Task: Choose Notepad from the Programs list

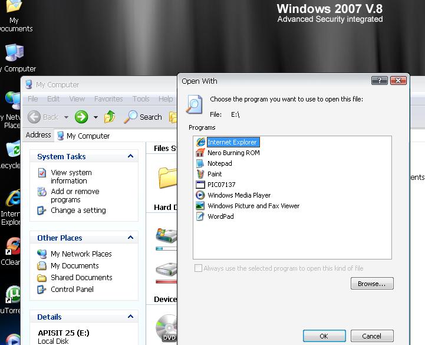Action: pyautogui.click(x=214, y=163)
